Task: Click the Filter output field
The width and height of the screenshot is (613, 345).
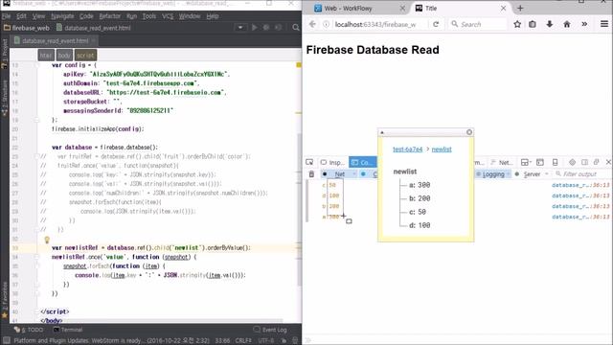Action: click(x=581, y=174)
